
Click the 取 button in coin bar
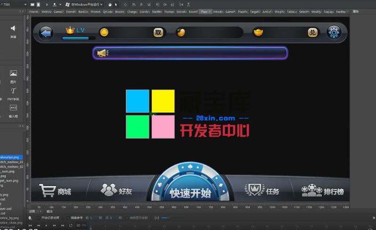(158, 33)
